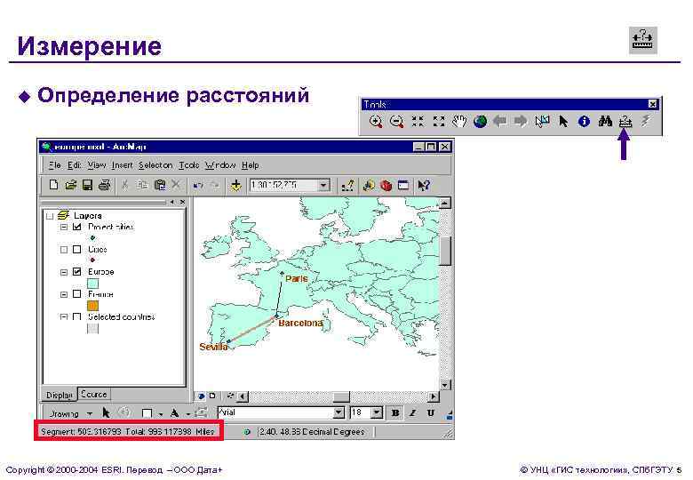
Task: Open the font color dropdown arrow
Action: [188, 414]
